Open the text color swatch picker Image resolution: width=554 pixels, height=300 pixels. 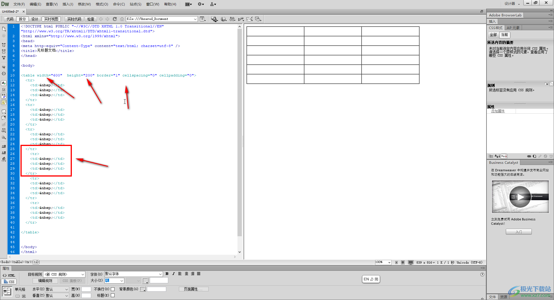click(x=145, y=281)
